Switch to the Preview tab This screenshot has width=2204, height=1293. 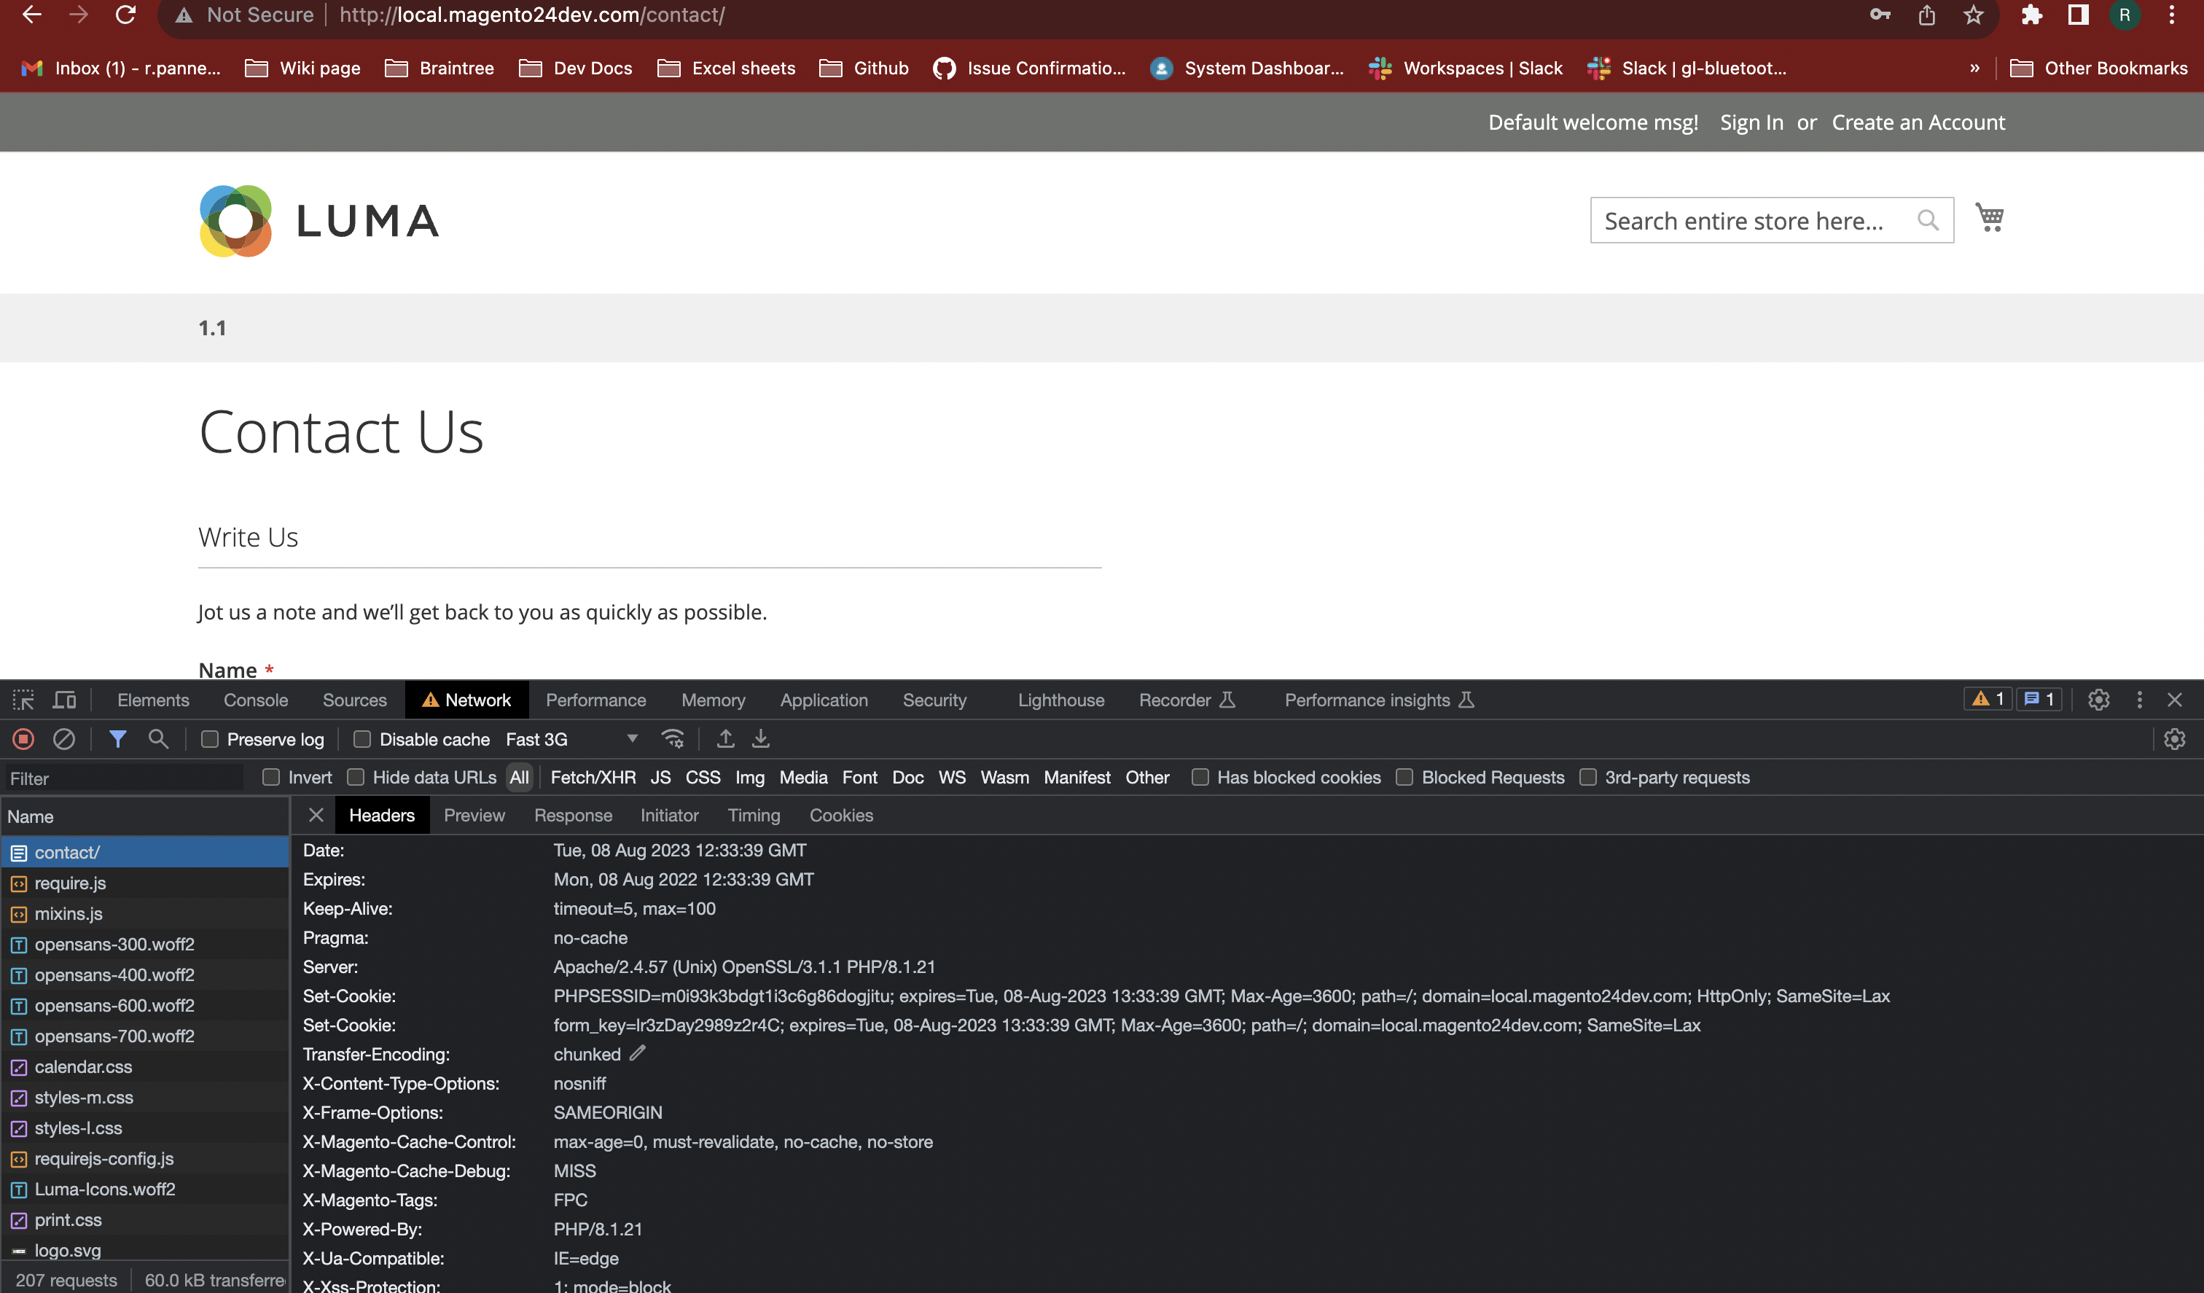474,814
